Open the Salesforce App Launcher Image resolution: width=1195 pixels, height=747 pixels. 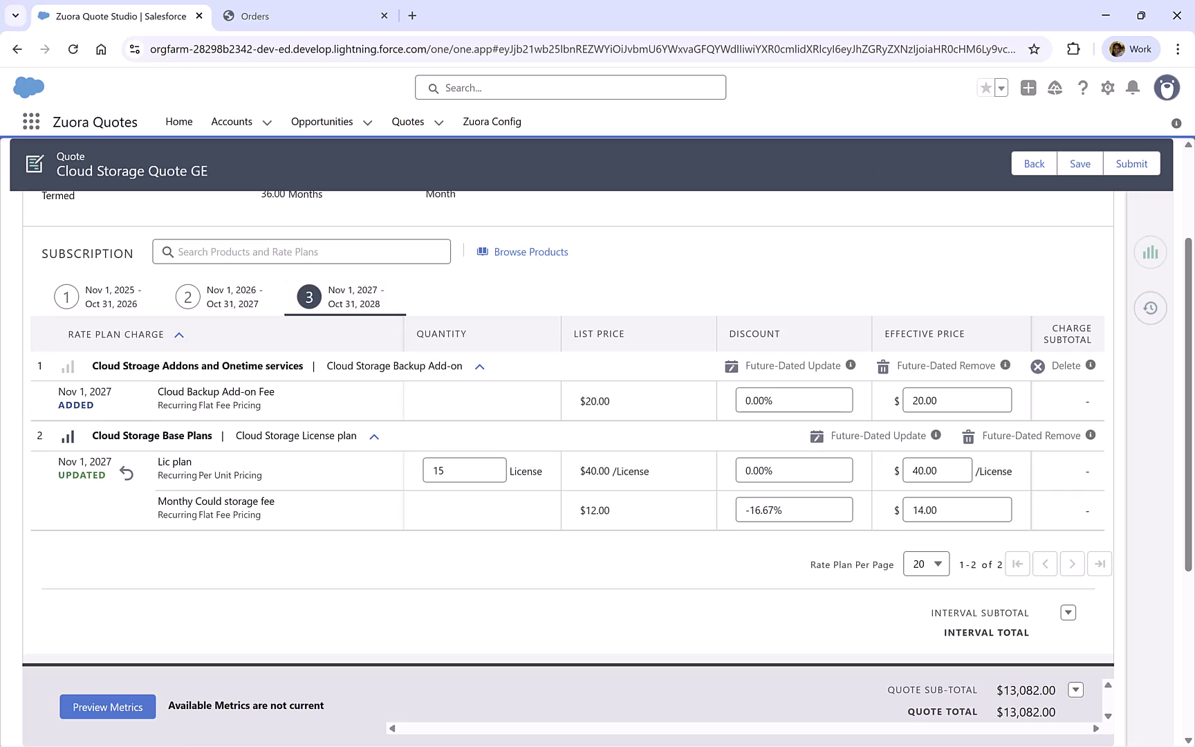pyautogui.click(x=30, y=121)
